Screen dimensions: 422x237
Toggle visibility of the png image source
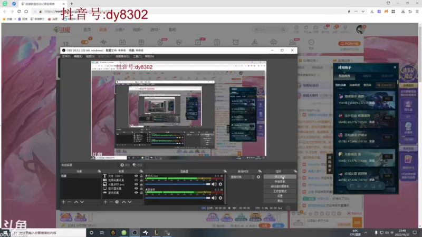(x=136, y=184)
